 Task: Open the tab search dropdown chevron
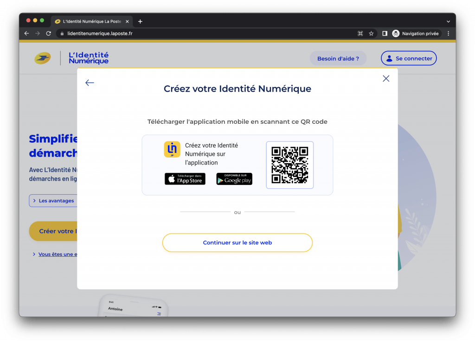point(449,21)
